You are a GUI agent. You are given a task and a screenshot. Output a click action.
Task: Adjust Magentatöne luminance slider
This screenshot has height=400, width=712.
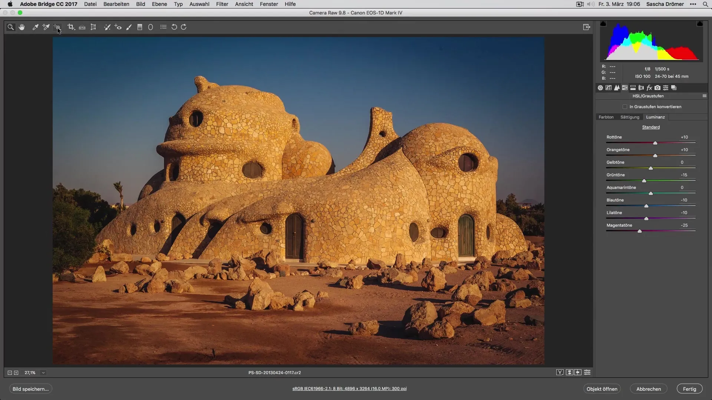pos(639,231)
